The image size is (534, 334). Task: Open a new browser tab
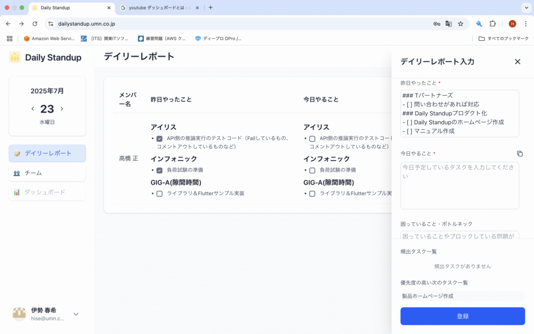(211, 7)
